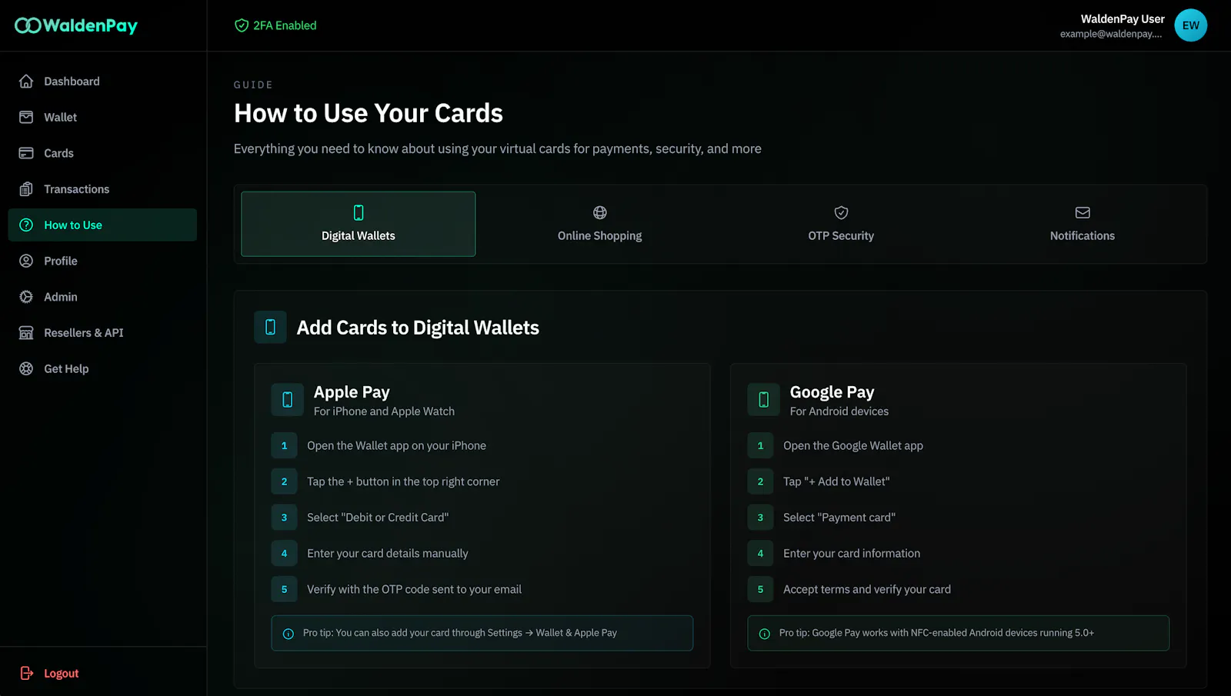Select How to Use menu item
The width and height of the screenshot is (1231, 696).
(102, 225)
